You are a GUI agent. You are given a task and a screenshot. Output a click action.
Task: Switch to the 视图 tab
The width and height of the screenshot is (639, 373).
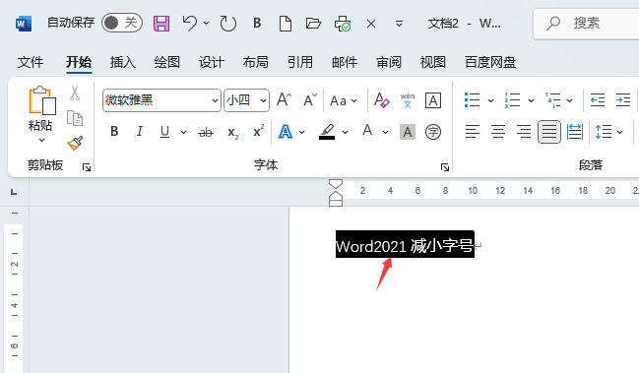433,62
